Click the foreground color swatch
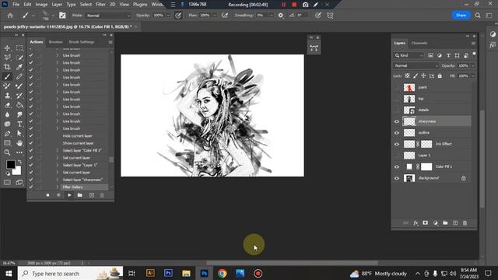This screenshot has height=280, width=498. click(x=10, y=164)
